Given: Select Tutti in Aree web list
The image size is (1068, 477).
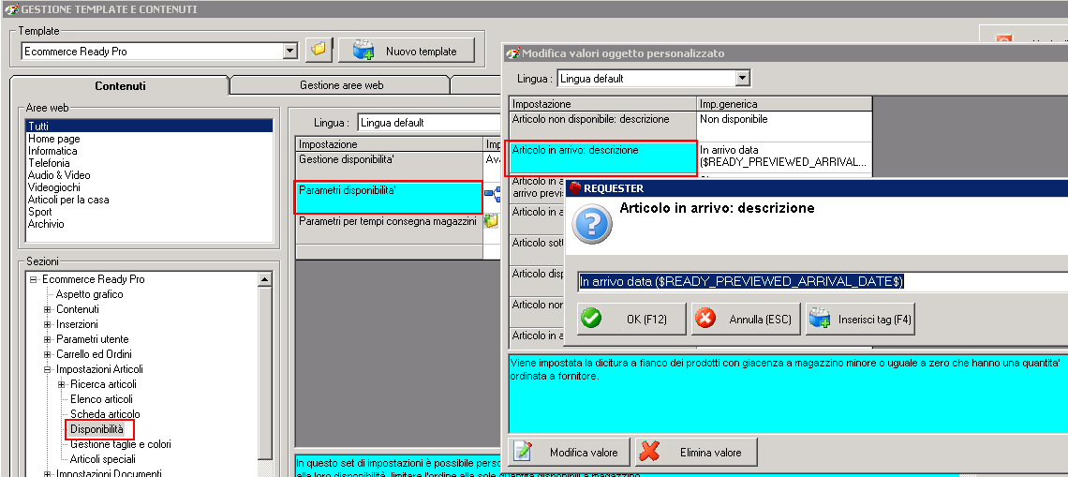Looking at the screenshot, I should click(x=149, y=127).
